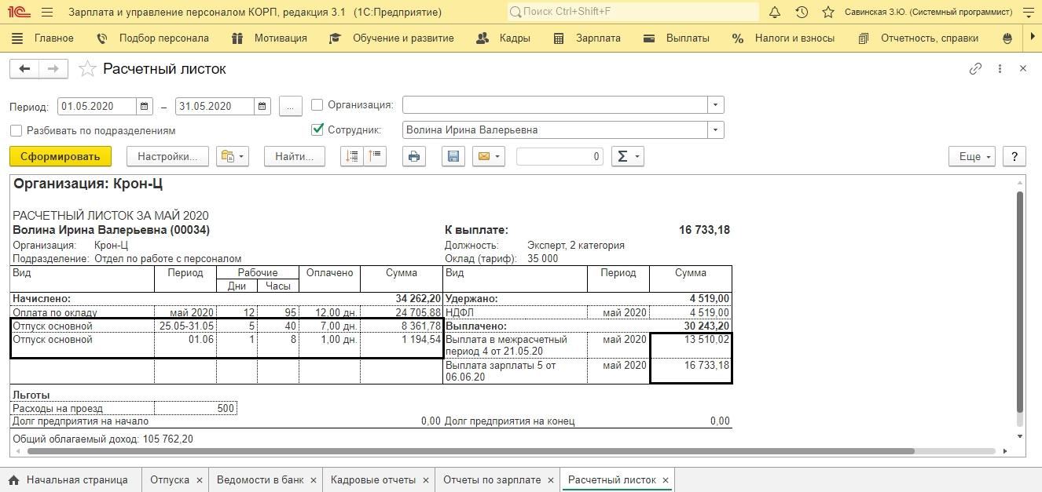Screen dimensions: 1042x492
Task: Switch to the Отпуска tab
Action: click(170, 479)
